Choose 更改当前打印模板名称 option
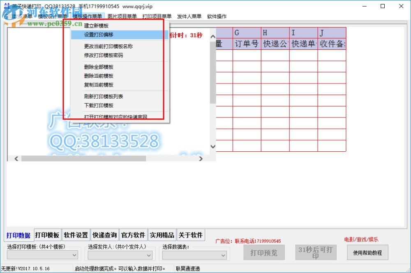 point(119,46)
